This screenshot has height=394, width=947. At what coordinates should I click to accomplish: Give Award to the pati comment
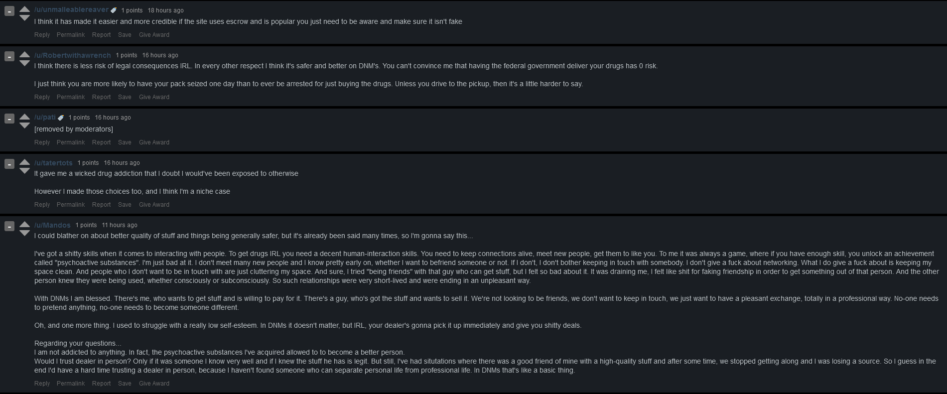pyautogui.click(x=154, y=142)
